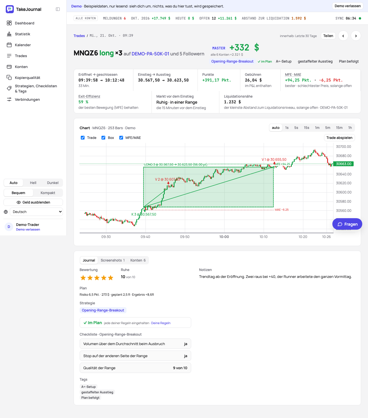Click the Qualität der Range checklist row
The width and height of the screenshot is (368, 418).
point(135,368)
